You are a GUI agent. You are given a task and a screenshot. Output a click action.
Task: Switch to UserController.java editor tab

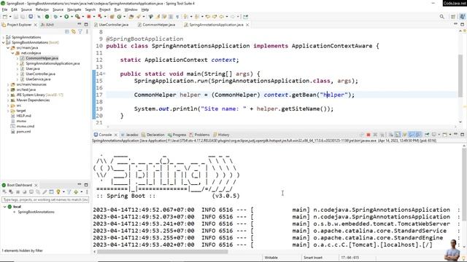coord(112,25)
